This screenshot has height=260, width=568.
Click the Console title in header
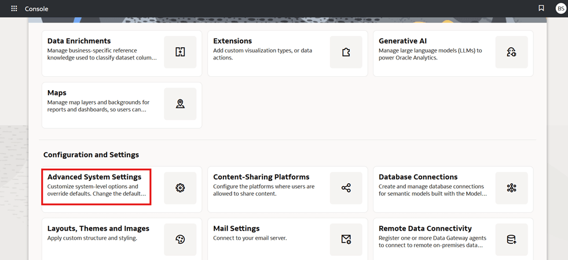pyautogui.click(x=36, y=9)
